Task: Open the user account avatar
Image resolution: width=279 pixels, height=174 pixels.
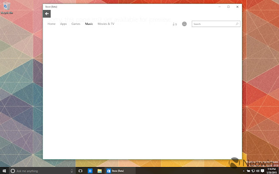Action: [x=184, y=24]
